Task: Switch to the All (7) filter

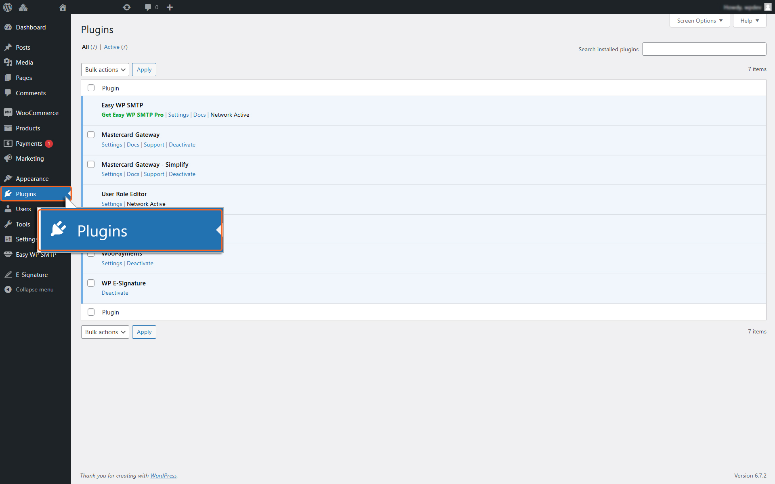Action: (x=89, y=47)
